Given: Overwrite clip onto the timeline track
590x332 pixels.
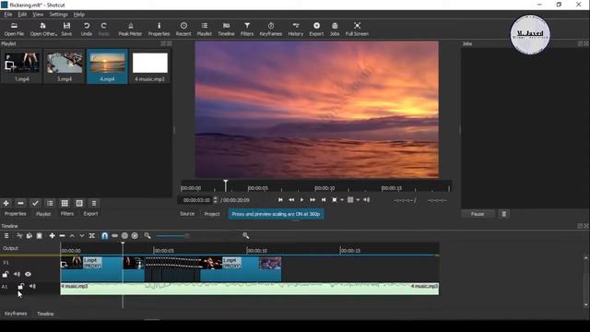Looking at the screenshot, I should pyautogui.click(x=82, y=236).
